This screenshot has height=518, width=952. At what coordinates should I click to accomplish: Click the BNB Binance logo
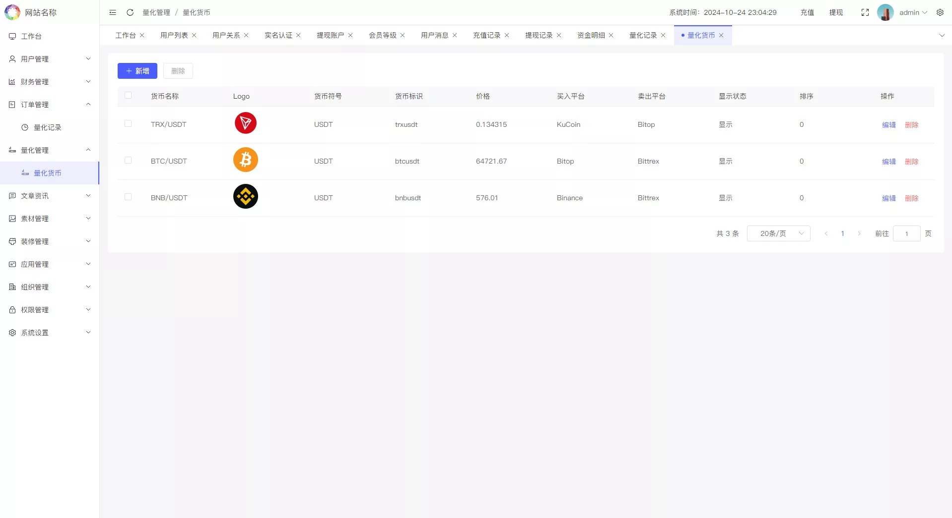click(x=245, y=196)
